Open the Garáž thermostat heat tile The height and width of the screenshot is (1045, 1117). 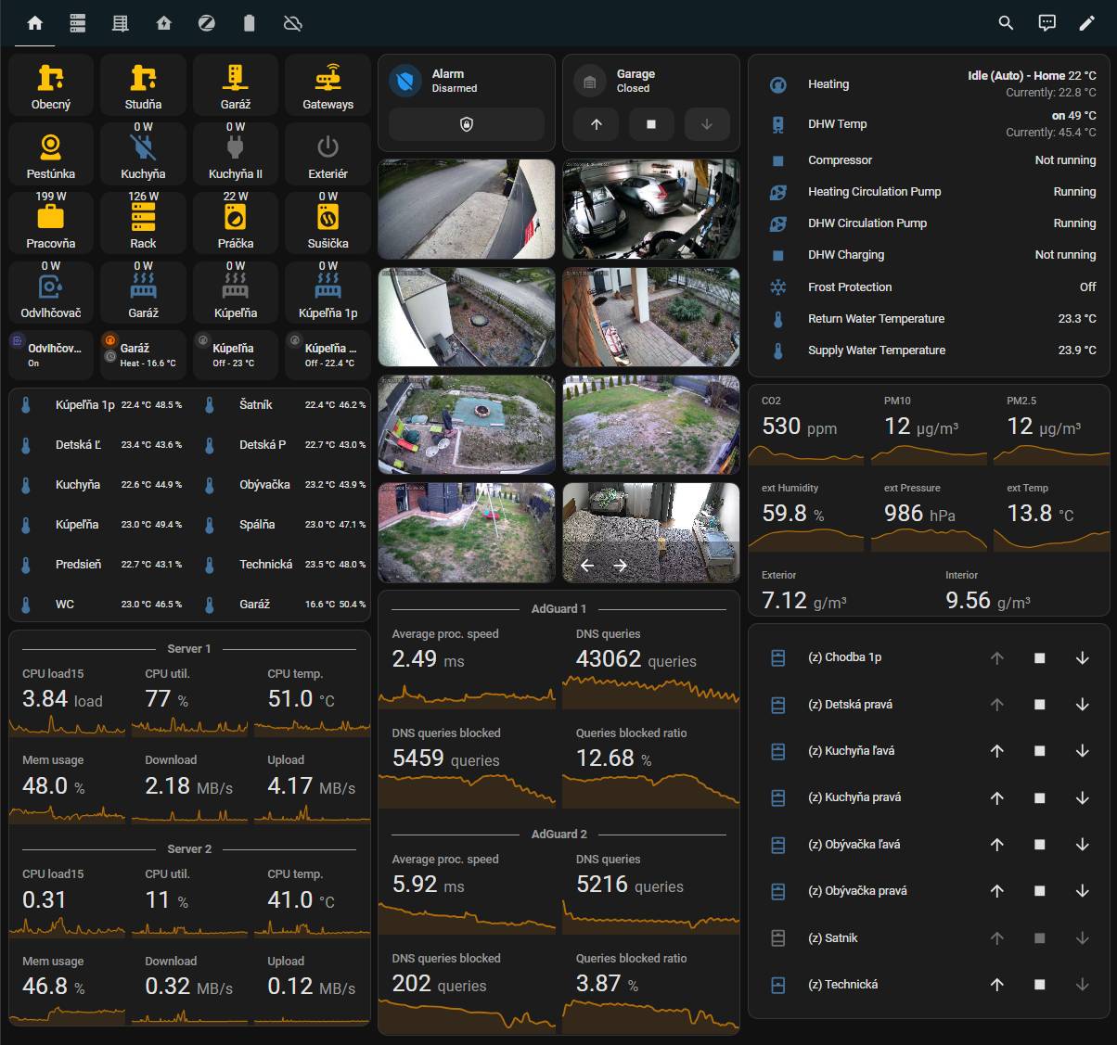pos(143,355)
